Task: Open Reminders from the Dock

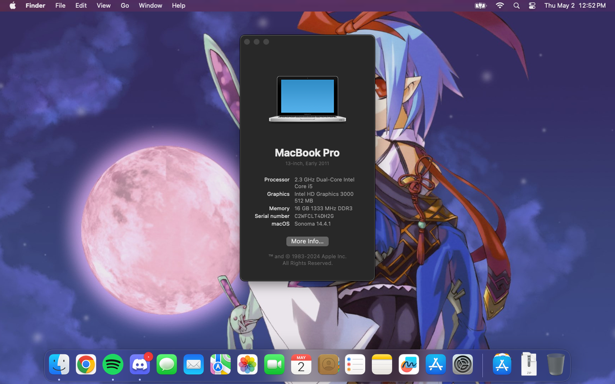Action: 355,365
